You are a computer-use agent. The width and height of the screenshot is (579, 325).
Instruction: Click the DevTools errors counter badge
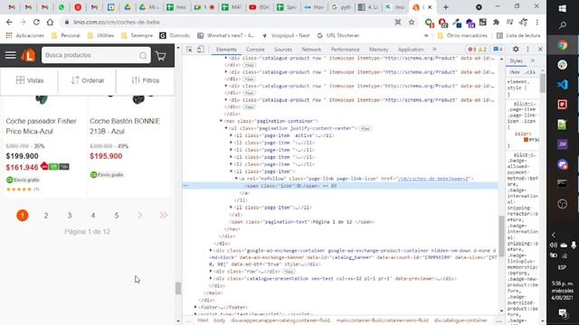(x=471, y=50)
